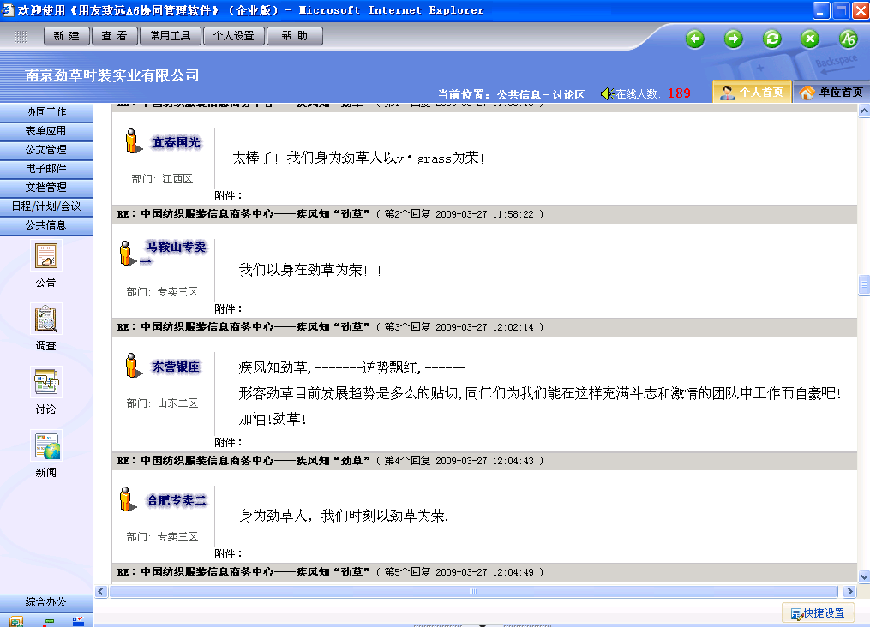
Task: Click the 宜春国光 user name link
Action: coord(176,143)
